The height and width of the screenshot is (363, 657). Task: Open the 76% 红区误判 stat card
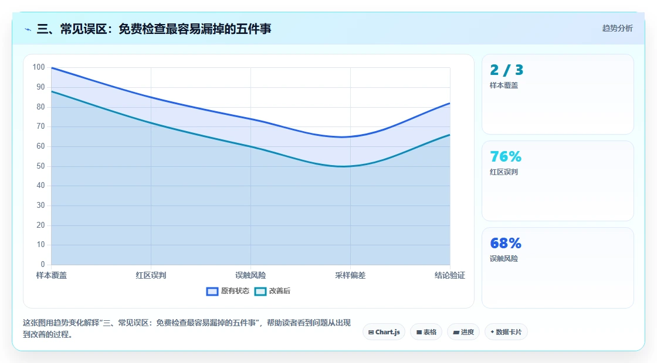[x=558, y=181]
